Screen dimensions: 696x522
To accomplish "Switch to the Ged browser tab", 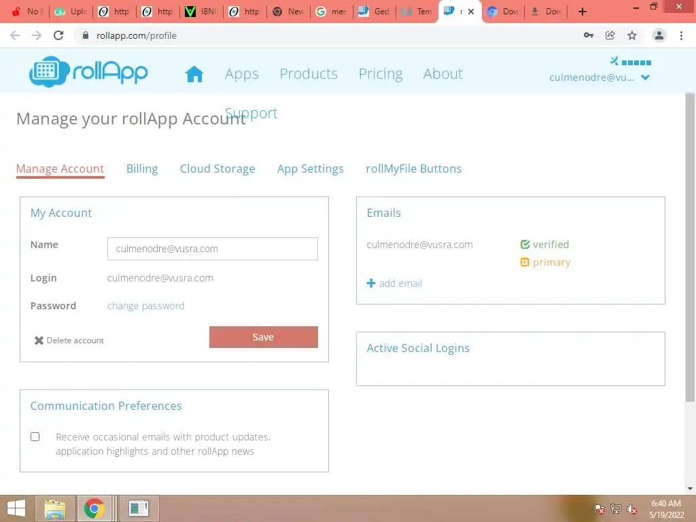I will click(375, 12).
